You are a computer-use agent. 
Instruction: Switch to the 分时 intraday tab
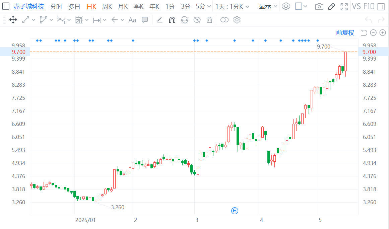pos(56,6)
